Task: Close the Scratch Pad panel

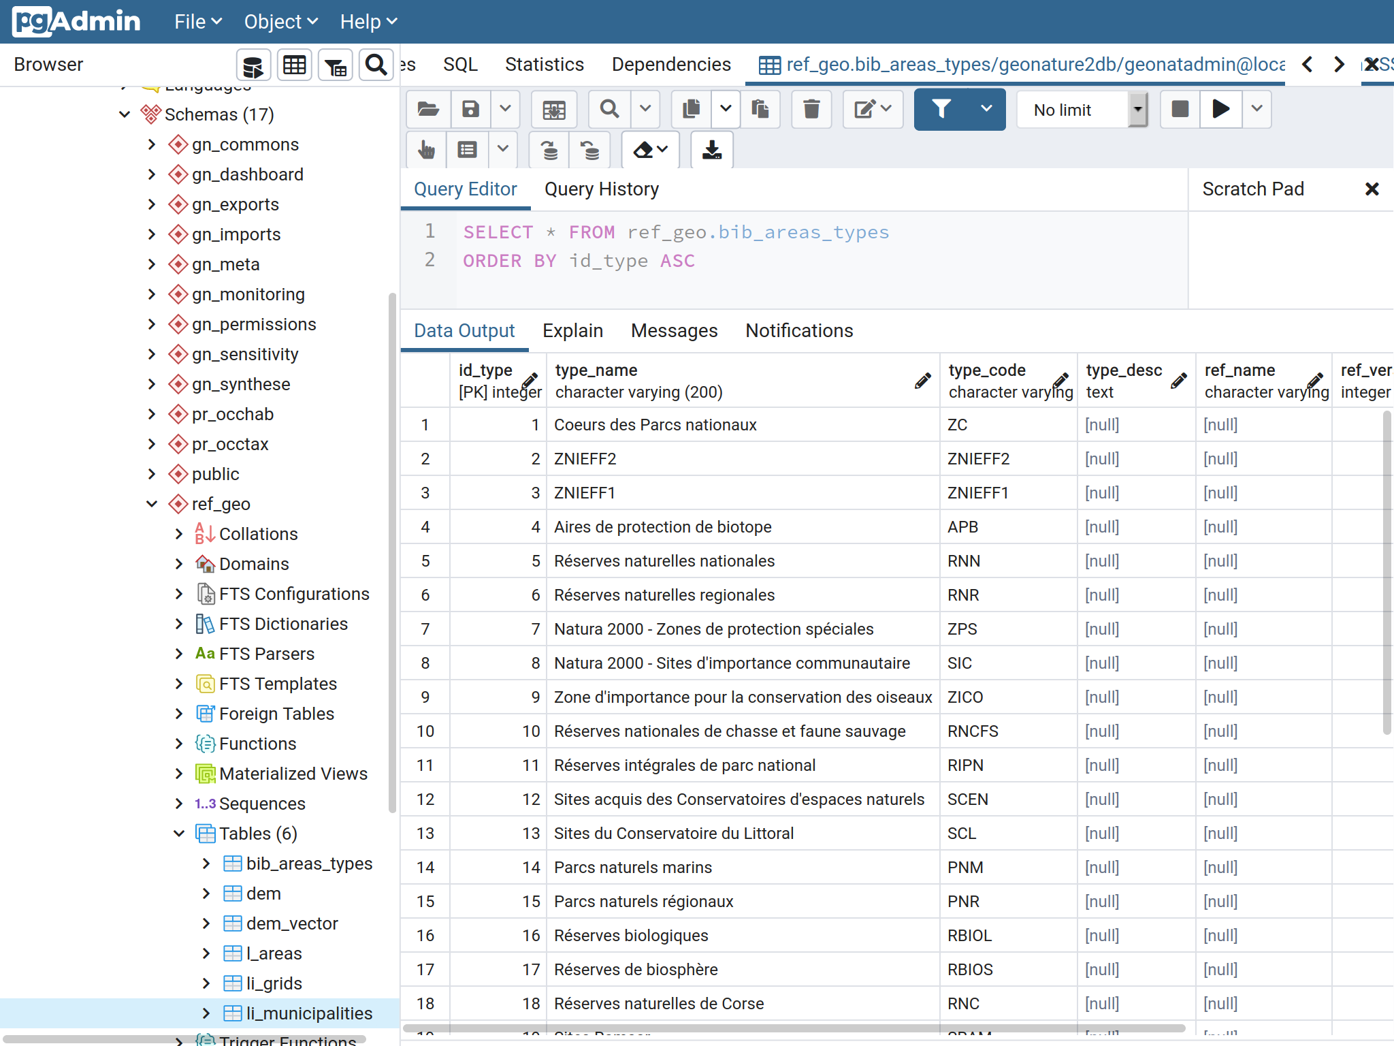Action: [1372, 189]
